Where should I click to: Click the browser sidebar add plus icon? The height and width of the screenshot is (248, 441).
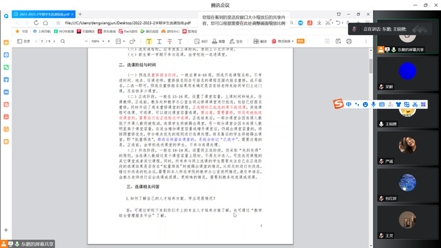click(x=6, y=230)
